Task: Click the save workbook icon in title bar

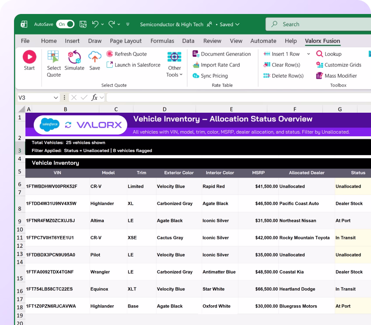Action: 83,24
